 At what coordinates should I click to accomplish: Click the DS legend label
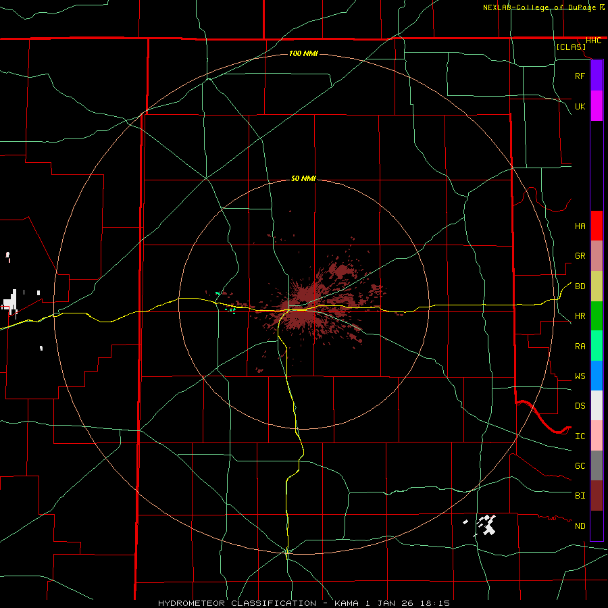click(580, 406)
